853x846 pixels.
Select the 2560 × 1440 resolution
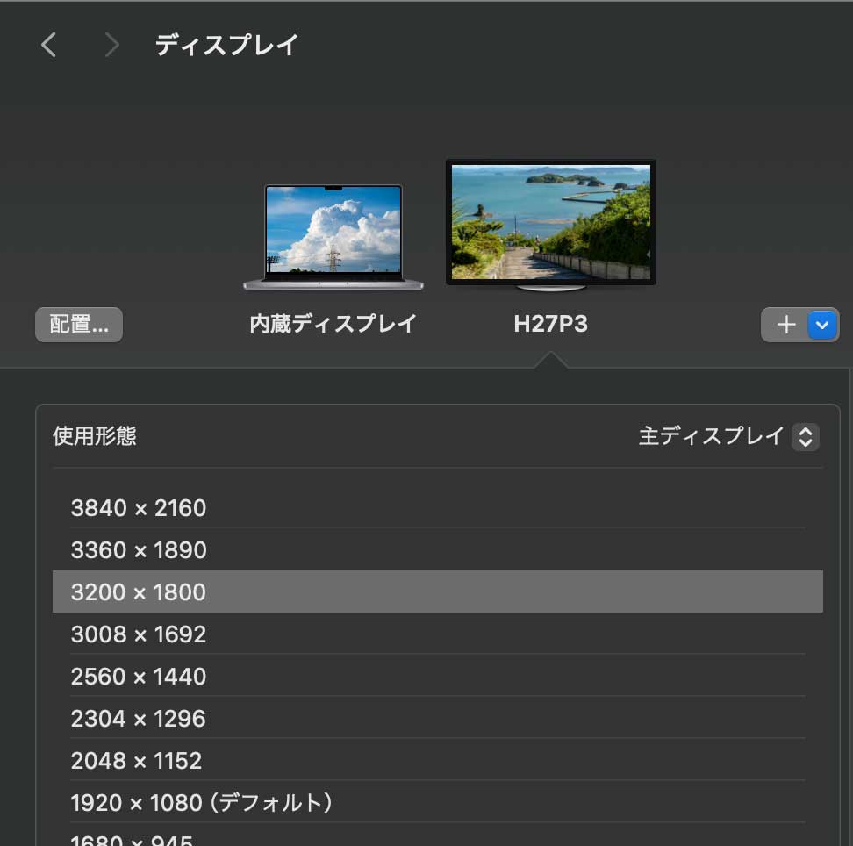pyautogui.click(x=138, y=677)
